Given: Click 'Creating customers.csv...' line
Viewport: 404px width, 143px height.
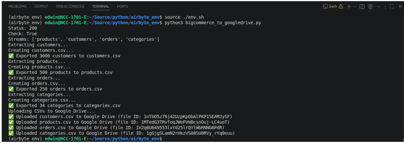Looking at the screenshot, I should pos(41,50).
